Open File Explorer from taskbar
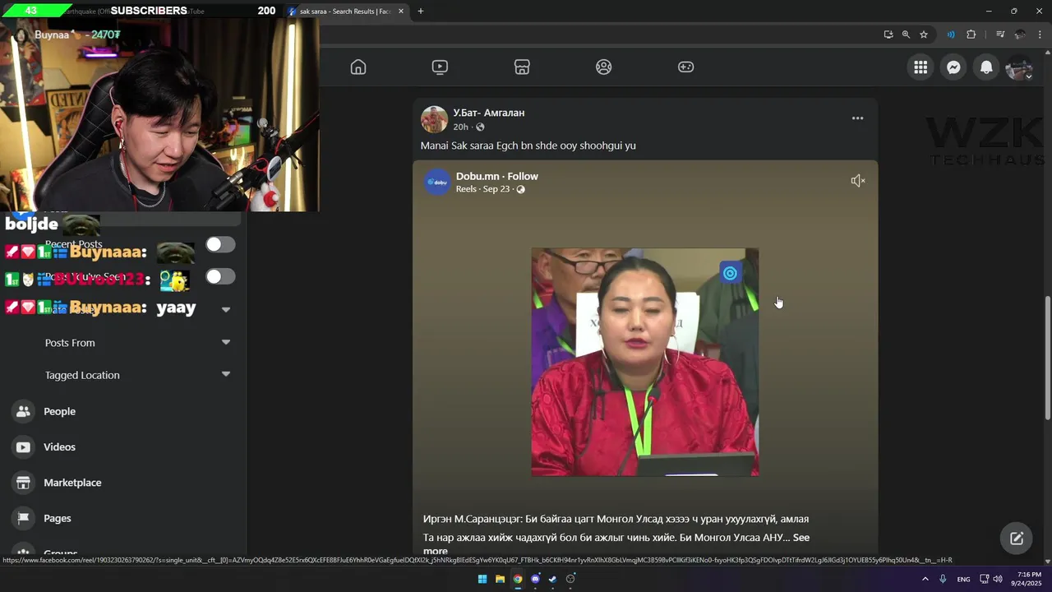The height and width of the screenshot is (592, 1052). click(500, 579)
